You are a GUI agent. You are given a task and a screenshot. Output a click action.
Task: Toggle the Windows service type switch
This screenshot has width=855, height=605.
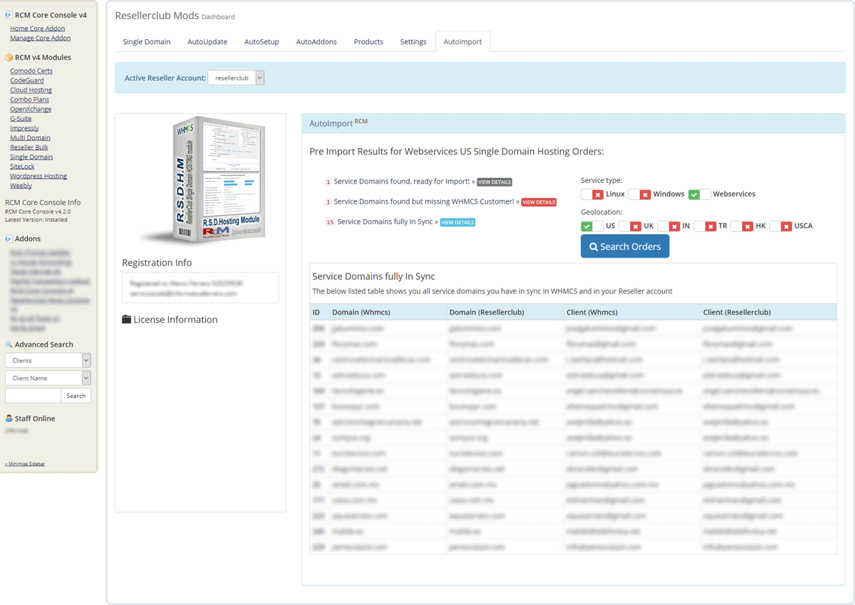(639, 194)
